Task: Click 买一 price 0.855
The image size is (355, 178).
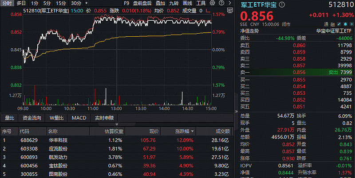Action: click(299, 80)
